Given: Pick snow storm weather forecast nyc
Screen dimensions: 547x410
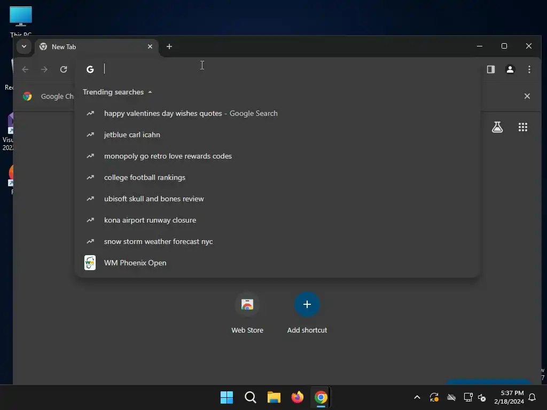Looking at the screenshot, I should click(x=277, y=241).
